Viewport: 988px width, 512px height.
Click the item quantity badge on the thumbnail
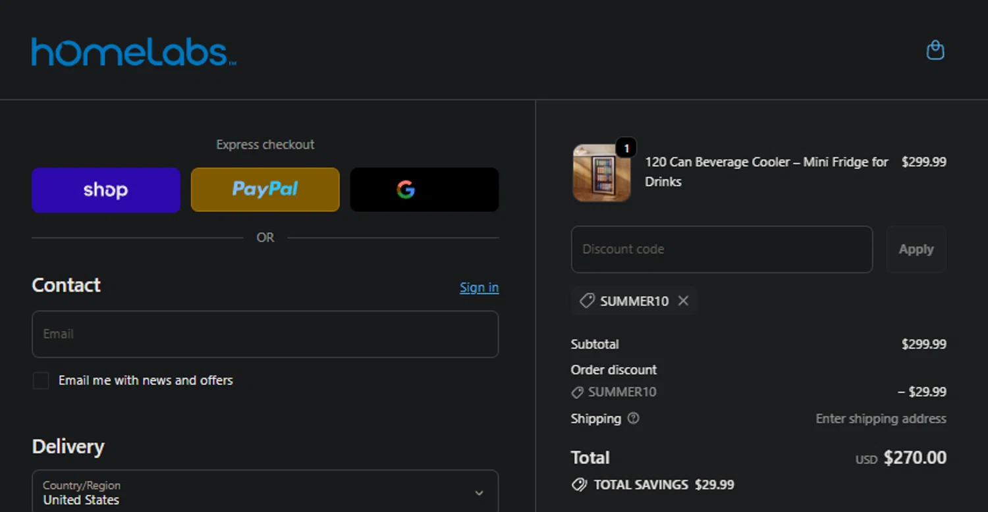(626, 148)
